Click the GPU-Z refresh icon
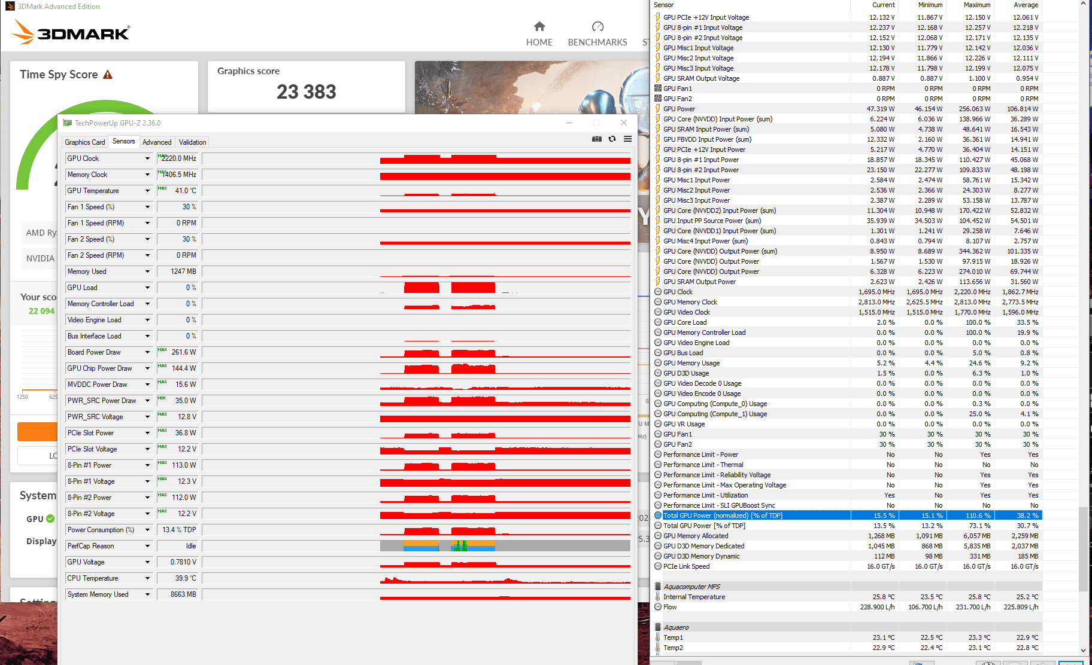Screen dimensions: 1092x665 (612, 139)
